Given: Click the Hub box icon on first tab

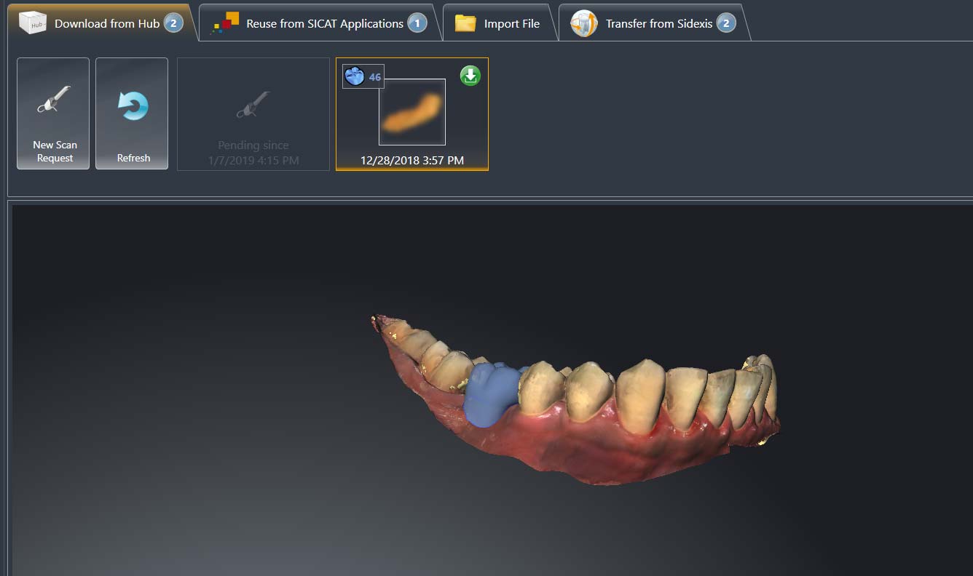Looking at the screenshot, I should tap(33, 23).
